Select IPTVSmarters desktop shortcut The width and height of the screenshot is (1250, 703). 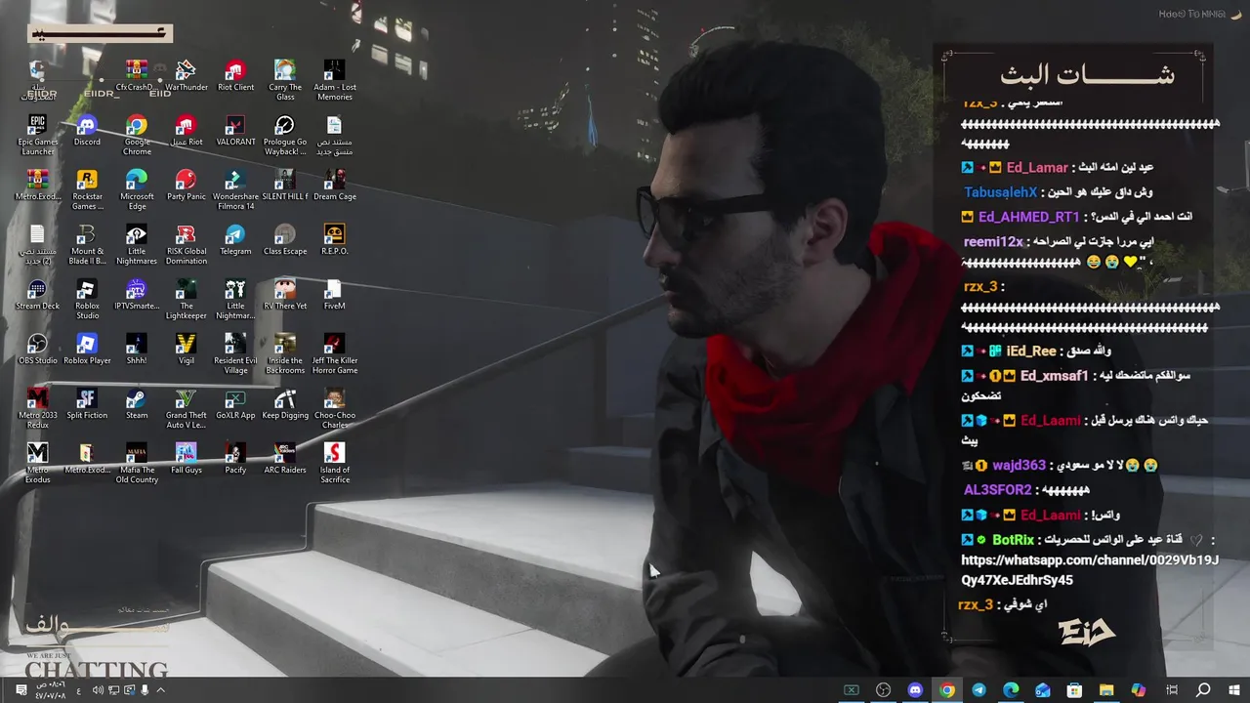137,295
